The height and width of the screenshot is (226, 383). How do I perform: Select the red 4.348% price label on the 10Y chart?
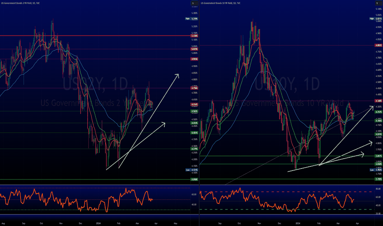(378, 101)
